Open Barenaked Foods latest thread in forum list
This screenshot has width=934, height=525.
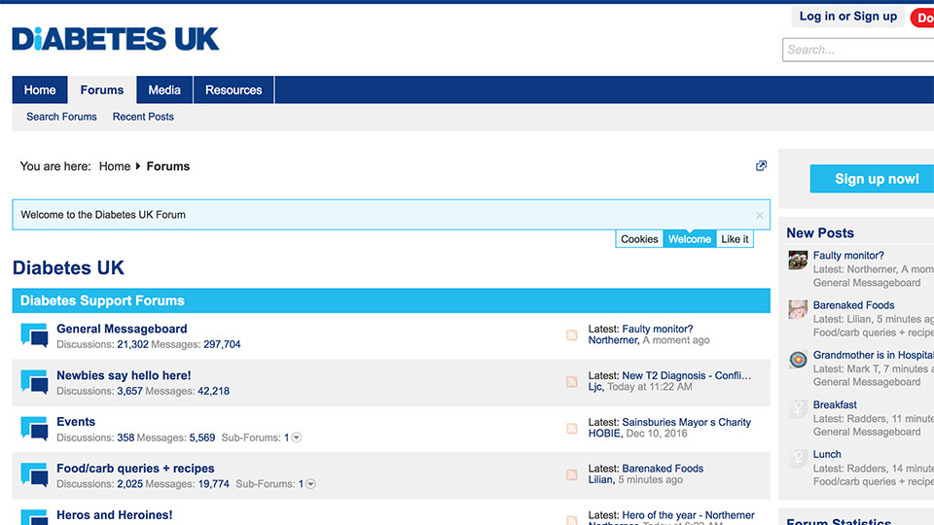[663, 469]
